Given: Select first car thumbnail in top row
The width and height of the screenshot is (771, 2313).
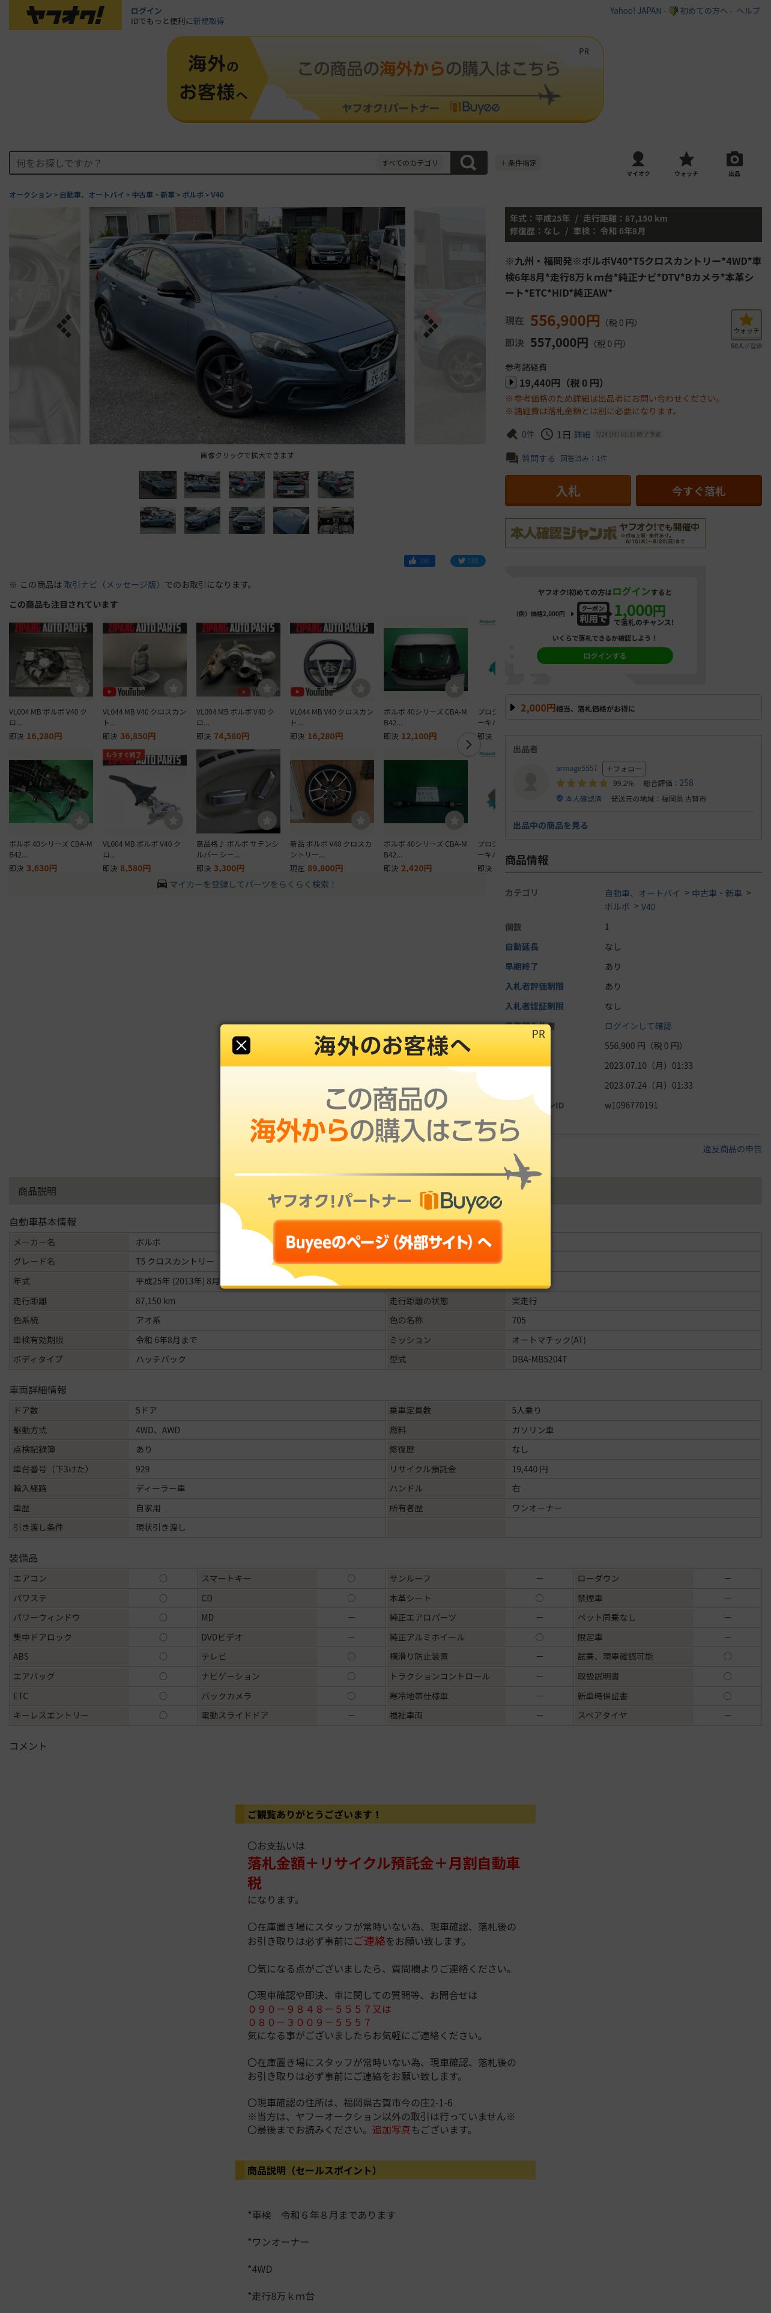Looking at the screenshot, I should [x=157, y=485].
